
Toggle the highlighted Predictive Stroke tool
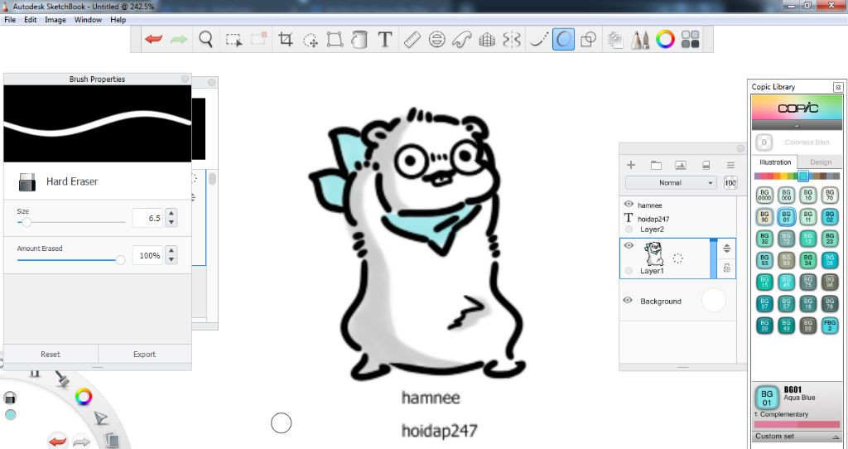tap(563, 39)
